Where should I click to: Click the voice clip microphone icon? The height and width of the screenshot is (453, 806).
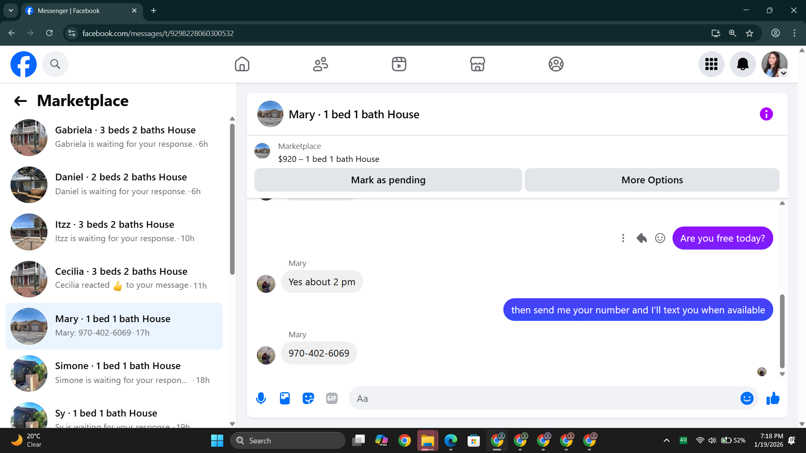261,398
